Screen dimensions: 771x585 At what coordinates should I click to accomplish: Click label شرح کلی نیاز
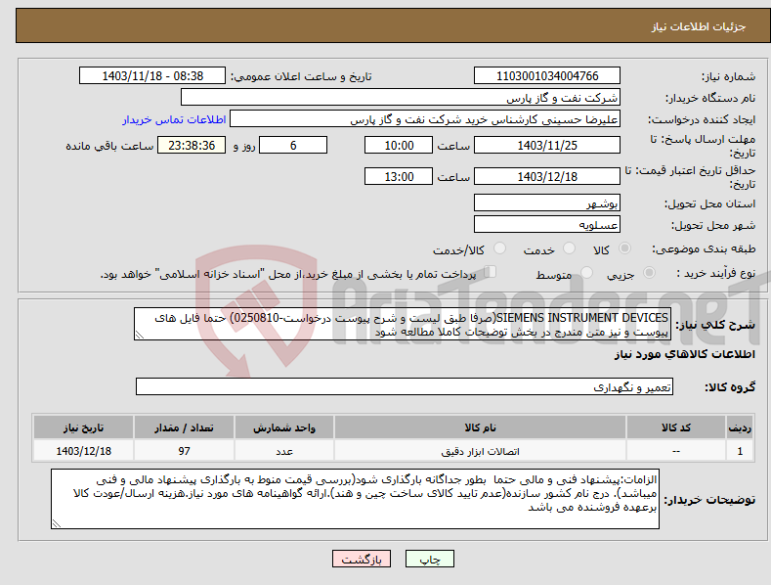pyautogui.click(x=715, y=325)
